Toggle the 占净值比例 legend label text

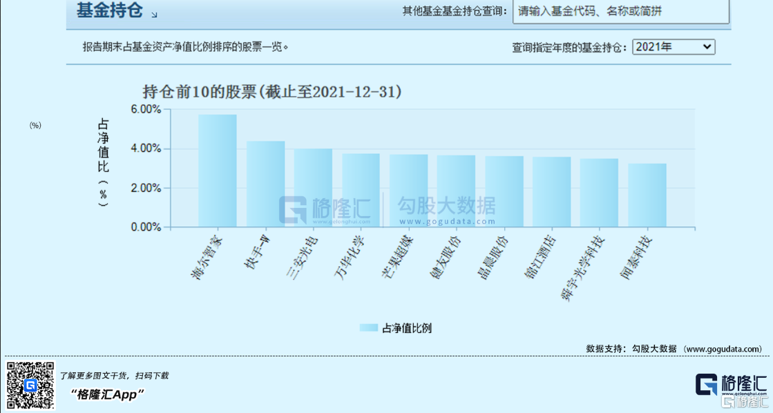[407, 328]
